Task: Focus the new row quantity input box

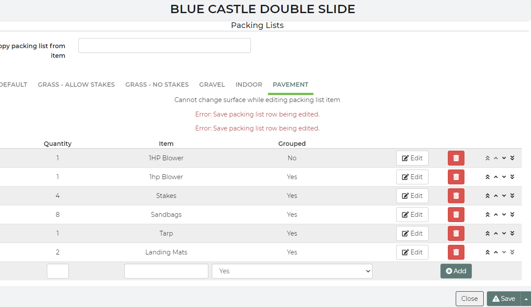Action: 58,271
